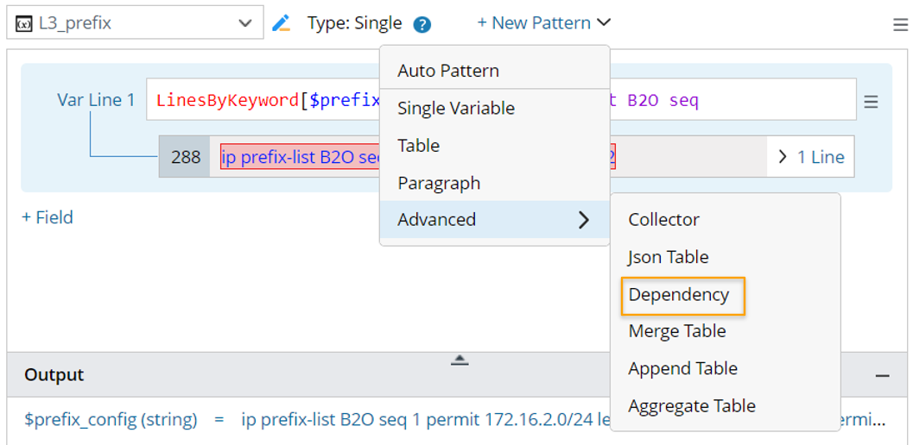Collapse the Output panel with the minus icon
Screen dimensions: 913x445
coord(882,375)
